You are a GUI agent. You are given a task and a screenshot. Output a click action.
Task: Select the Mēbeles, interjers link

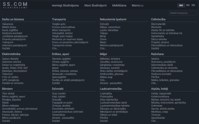point(110,59)
